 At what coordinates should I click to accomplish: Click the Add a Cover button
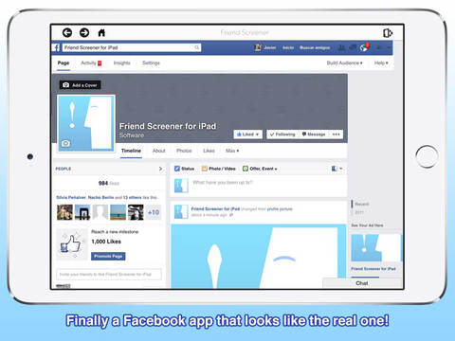pyautogui.click(x=80, y=85)
